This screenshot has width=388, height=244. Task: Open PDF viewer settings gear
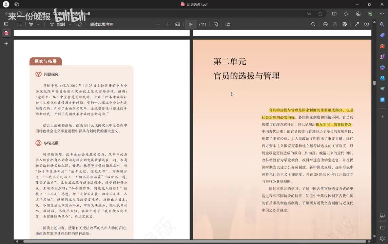pos(367,24)
